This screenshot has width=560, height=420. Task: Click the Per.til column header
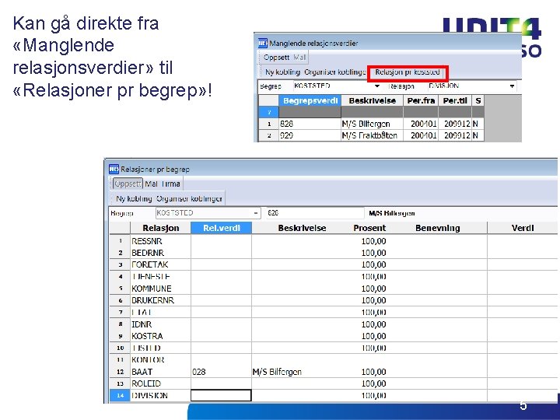tap(455, 100)
